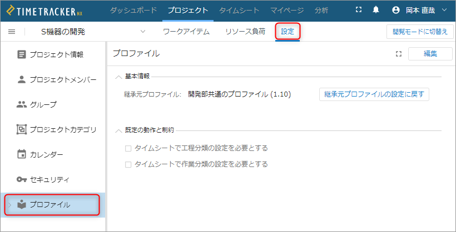Viewport: 456px width, 232px height.
Task: Open the 分析 menu
Action: 321,11
